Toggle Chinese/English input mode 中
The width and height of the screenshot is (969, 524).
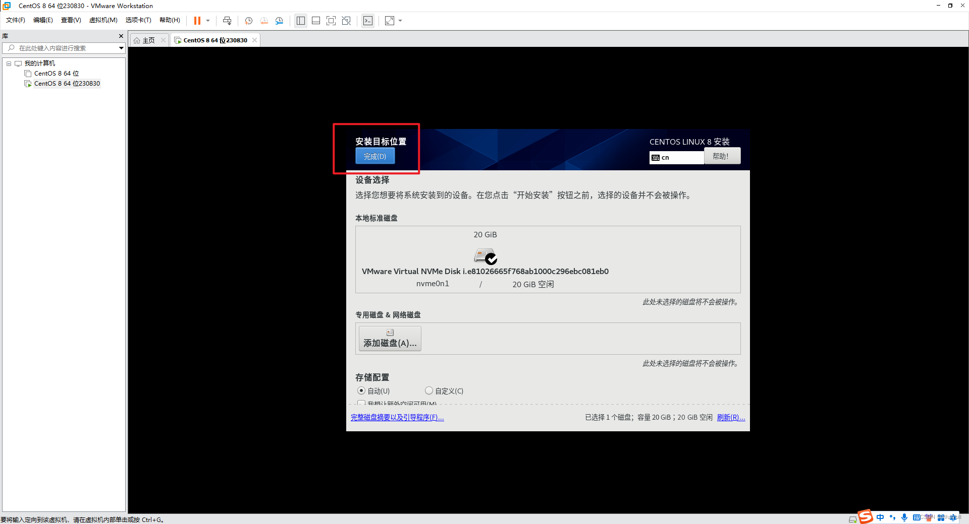(881, 517)
